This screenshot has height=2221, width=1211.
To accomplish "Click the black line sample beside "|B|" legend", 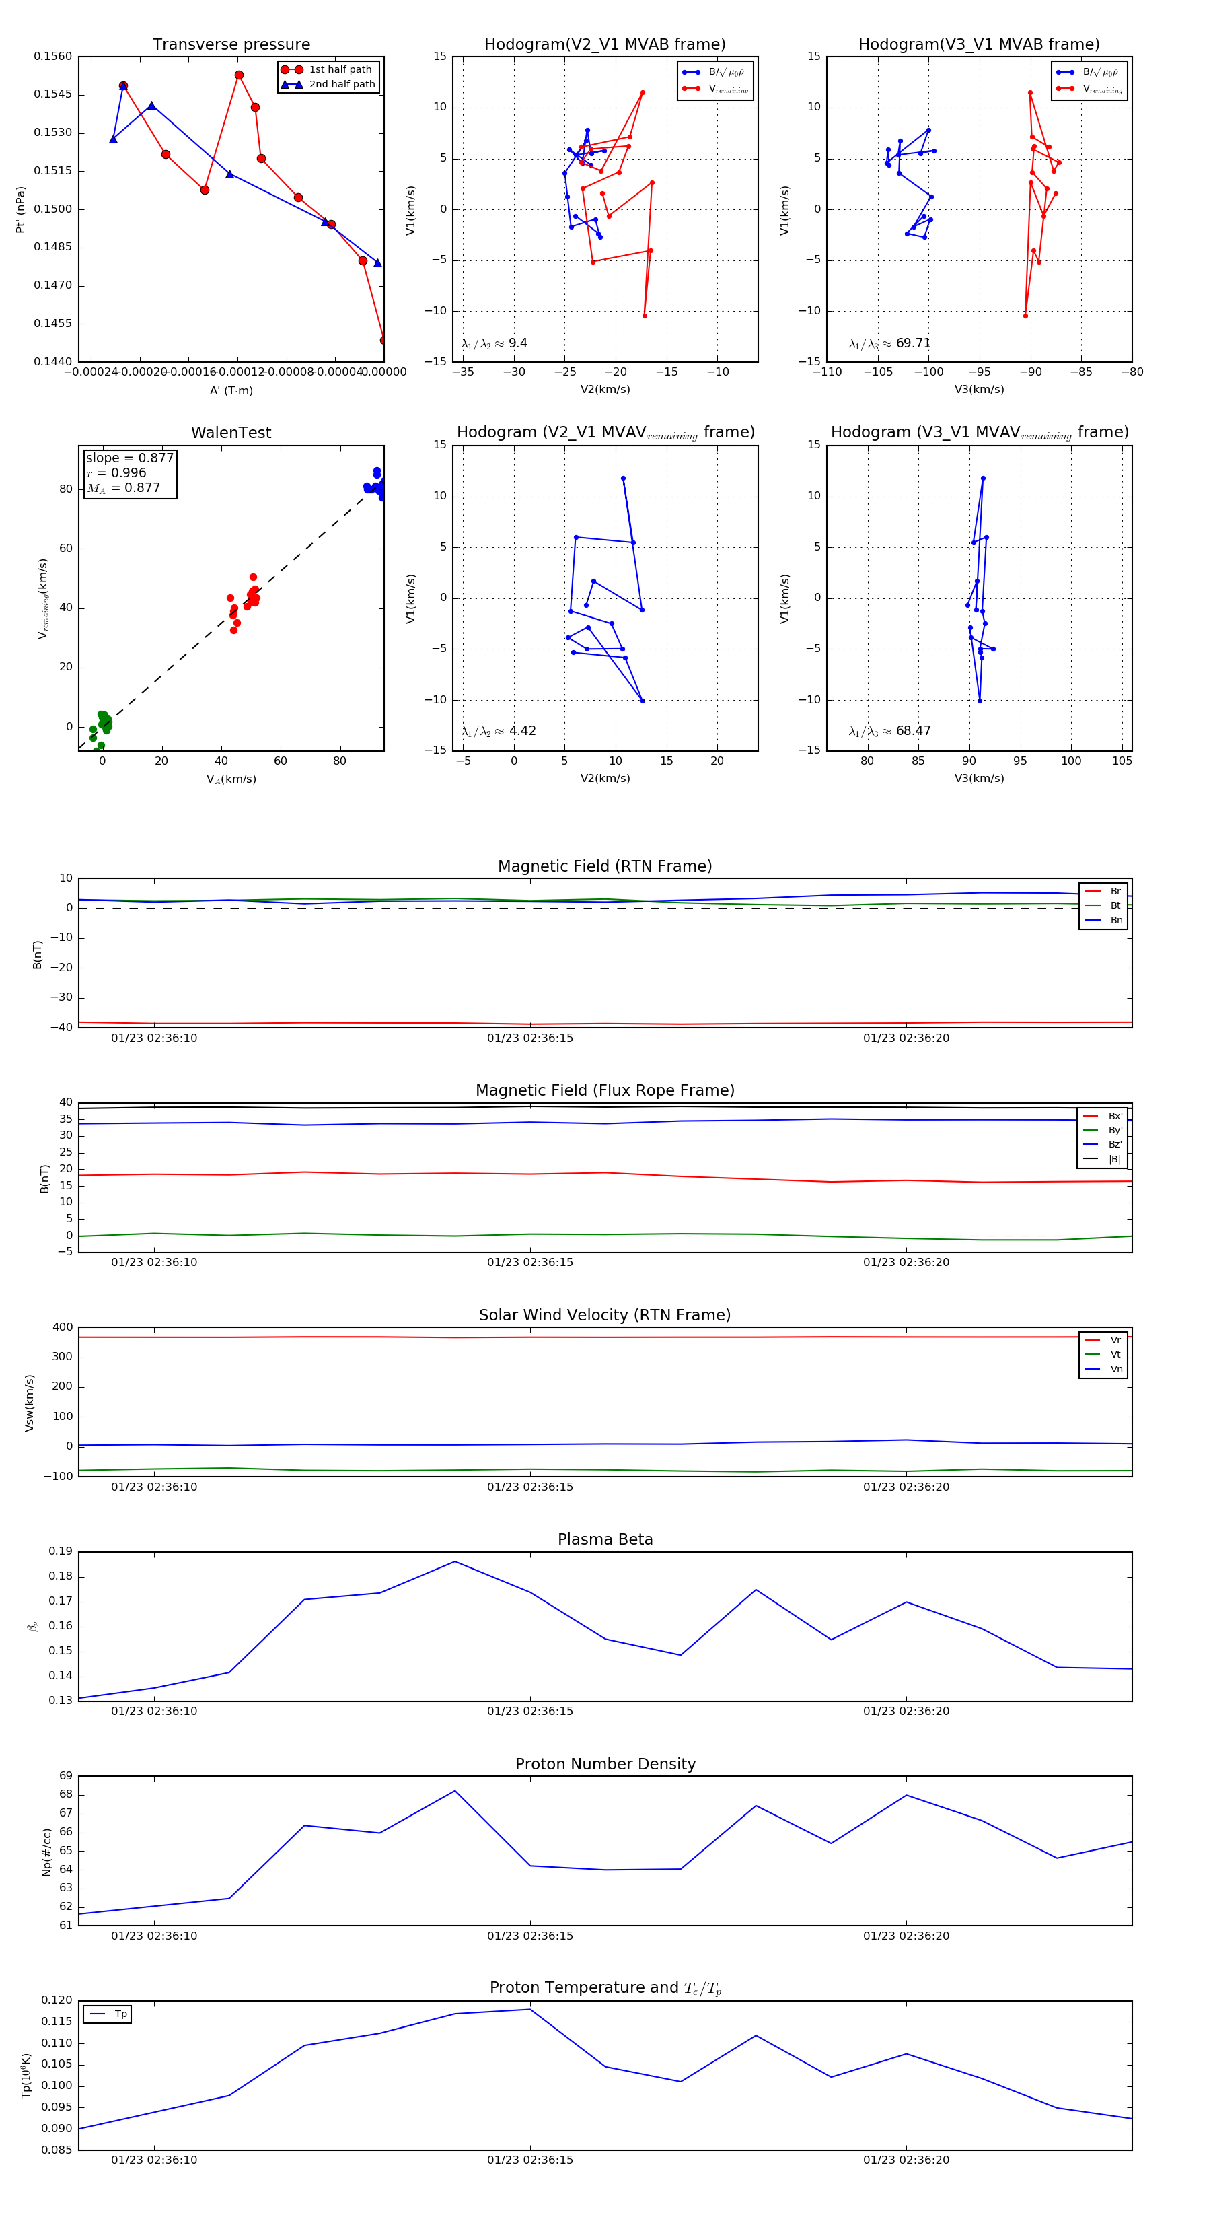I will pos(1091,1159).
